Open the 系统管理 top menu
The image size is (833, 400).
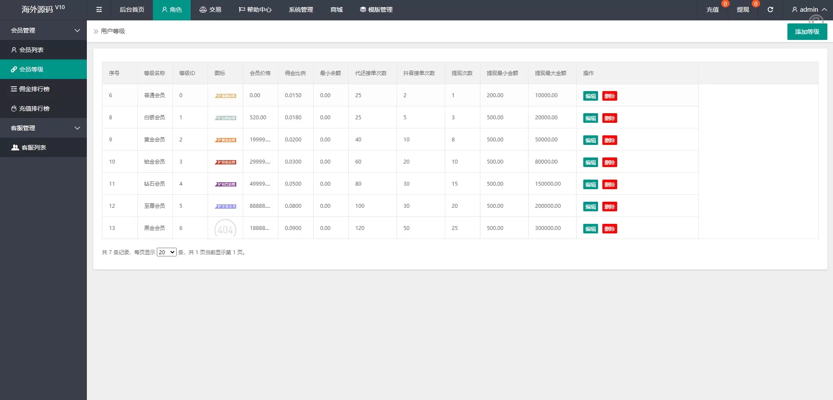[x=301, y=10]
